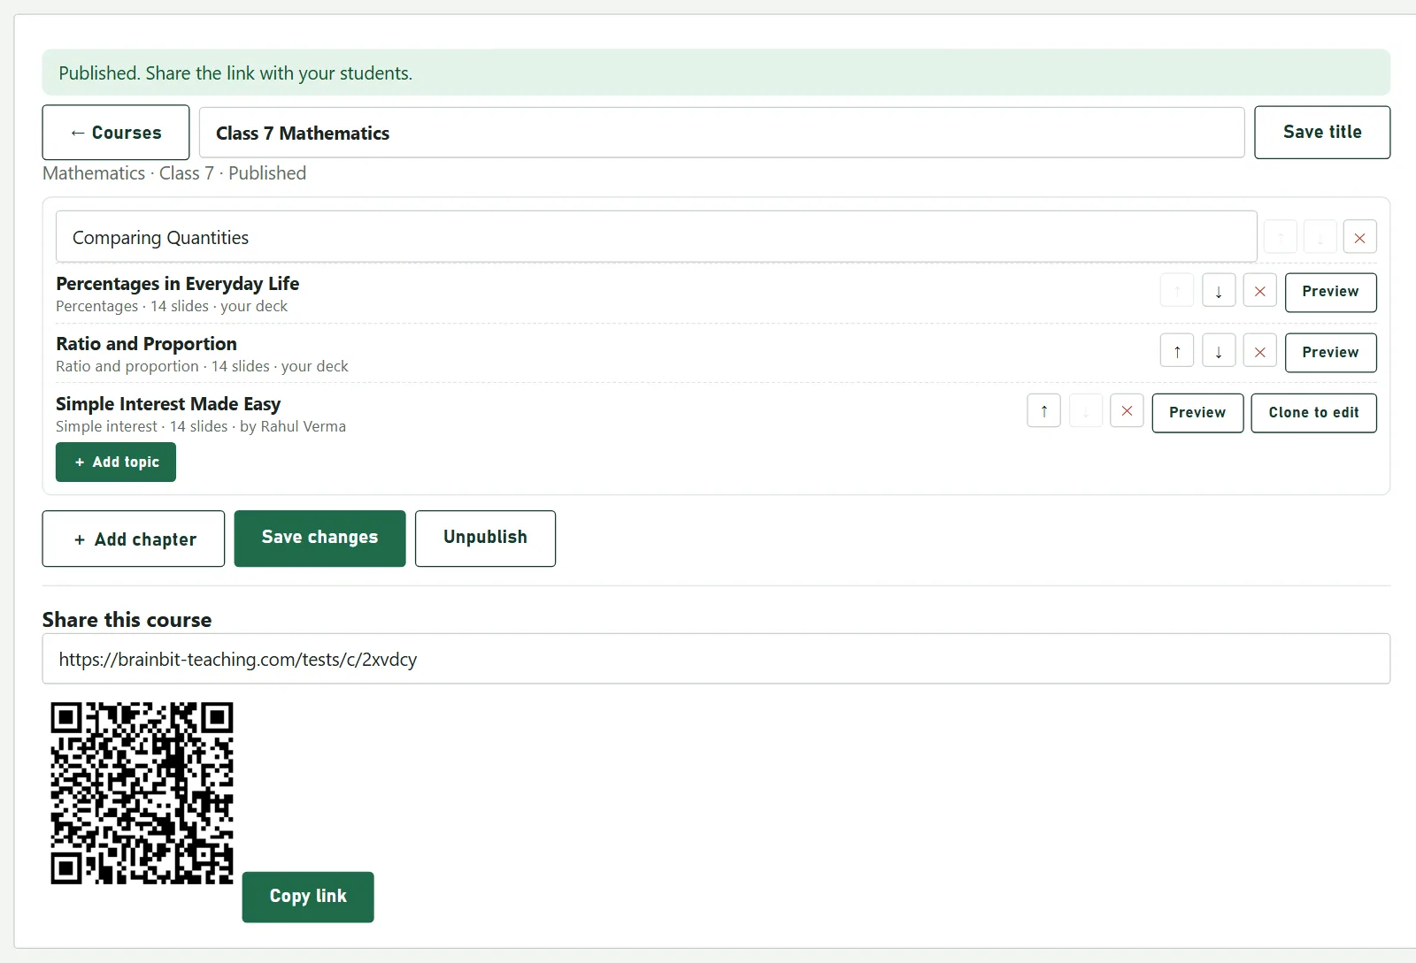1416x963 pixels.
Task: Delete Percentages in Everyday Life topic
Action: [1259, 291]
